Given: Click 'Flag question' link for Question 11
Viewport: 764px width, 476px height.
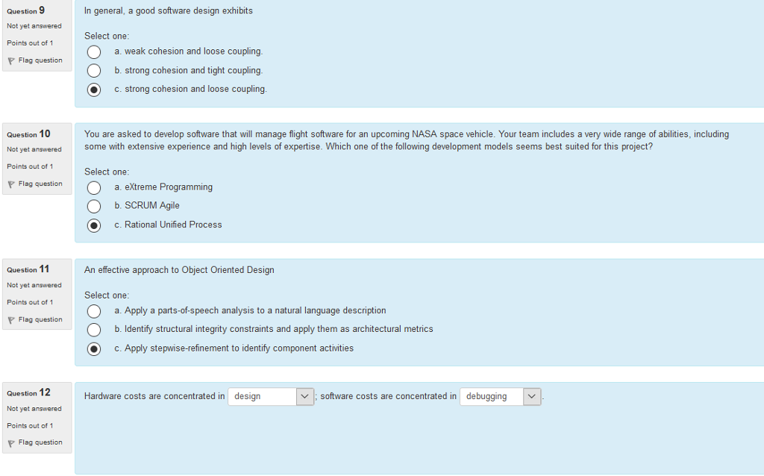Looking at the screenshot, I should pos(40,319).
